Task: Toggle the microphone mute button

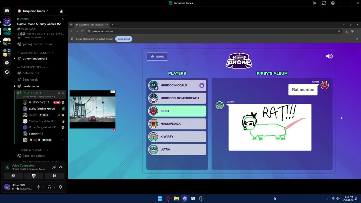Action: click(39, 187)
